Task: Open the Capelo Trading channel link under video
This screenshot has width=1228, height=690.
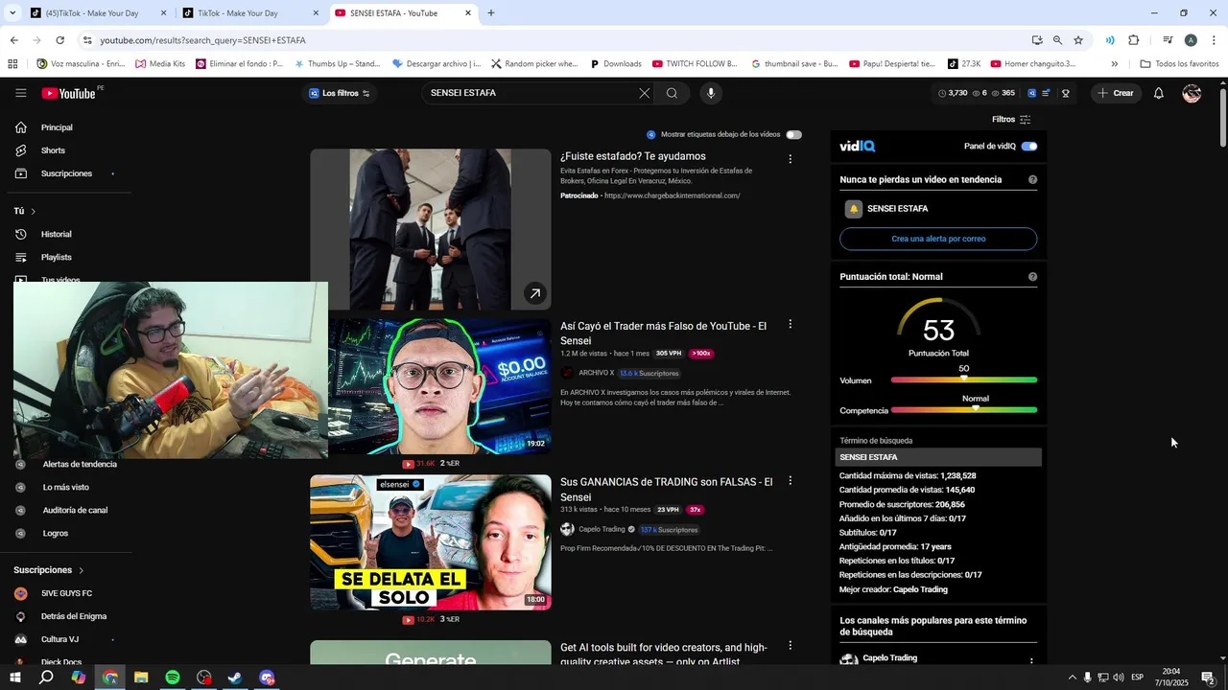Action: [x=602, y=529]
